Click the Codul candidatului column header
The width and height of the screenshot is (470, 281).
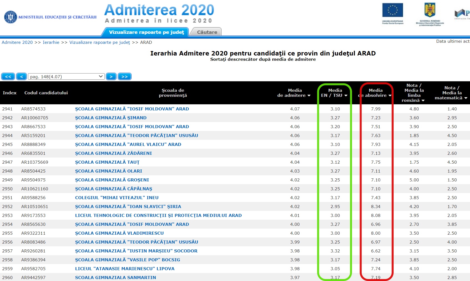pos(46,93)
